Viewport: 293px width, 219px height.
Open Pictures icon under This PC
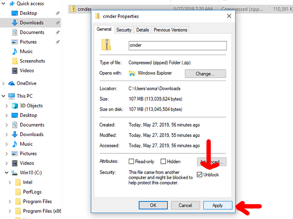click(x=14, y=154)
